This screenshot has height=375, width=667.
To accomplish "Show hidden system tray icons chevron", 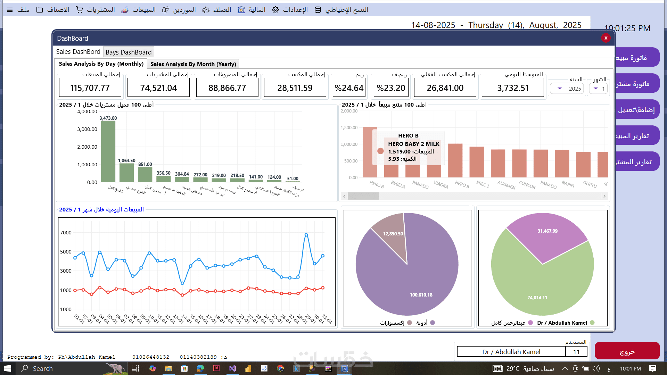I will [x=565, y=368].
